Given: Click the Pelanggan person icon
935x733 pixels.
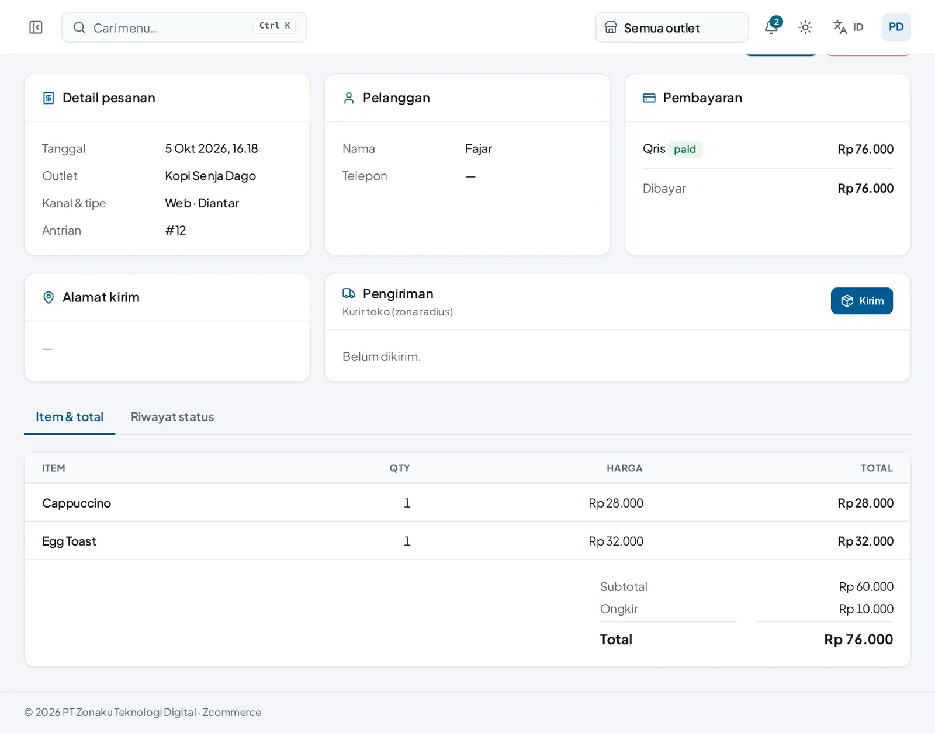Looking at the screenshot, I should click(x=349, y=98).
